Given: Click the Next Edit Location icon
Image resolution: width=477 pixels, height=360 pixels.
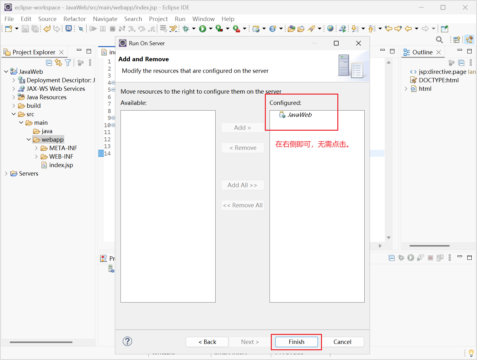Looking at the screenshot, I should coord(399,29).
